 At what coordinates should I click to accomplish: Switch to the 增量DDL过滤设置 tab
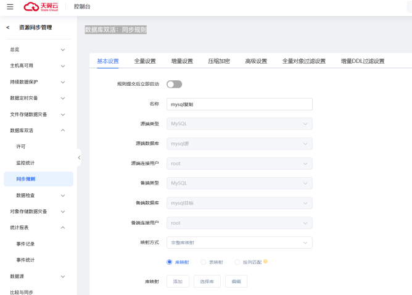[x=363, y=61]
